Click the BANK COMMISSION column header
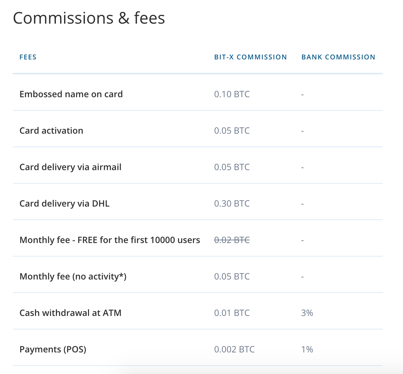 338,57
